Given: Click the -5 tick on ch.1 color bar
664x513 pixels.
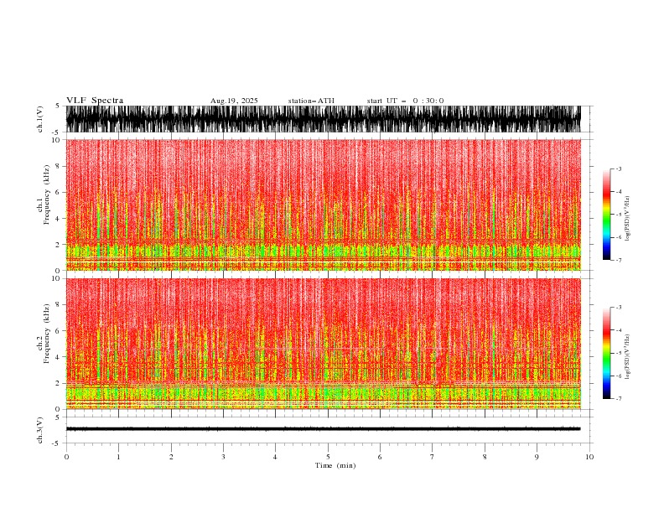Looking at the screenshot, I should (x=618, y=215).
